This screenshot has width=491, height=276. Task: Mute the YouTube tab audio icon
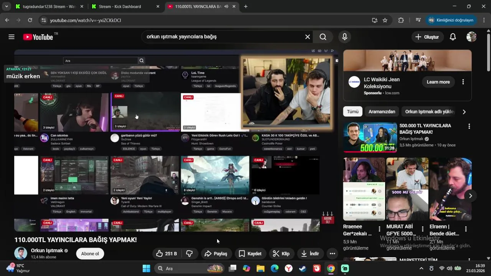(226, 7)
